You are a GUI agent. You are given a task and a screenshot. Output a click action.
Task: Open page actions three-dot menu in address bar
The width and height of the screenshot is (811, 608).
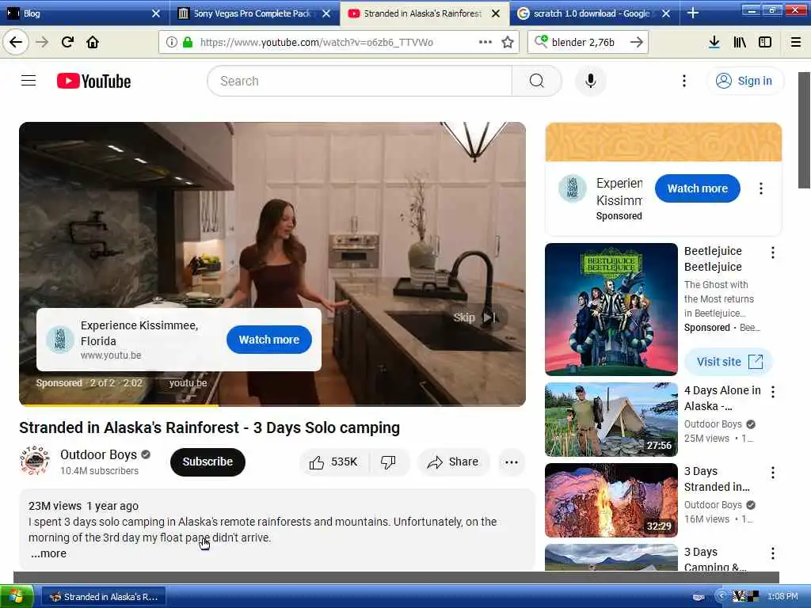(485, 42)
